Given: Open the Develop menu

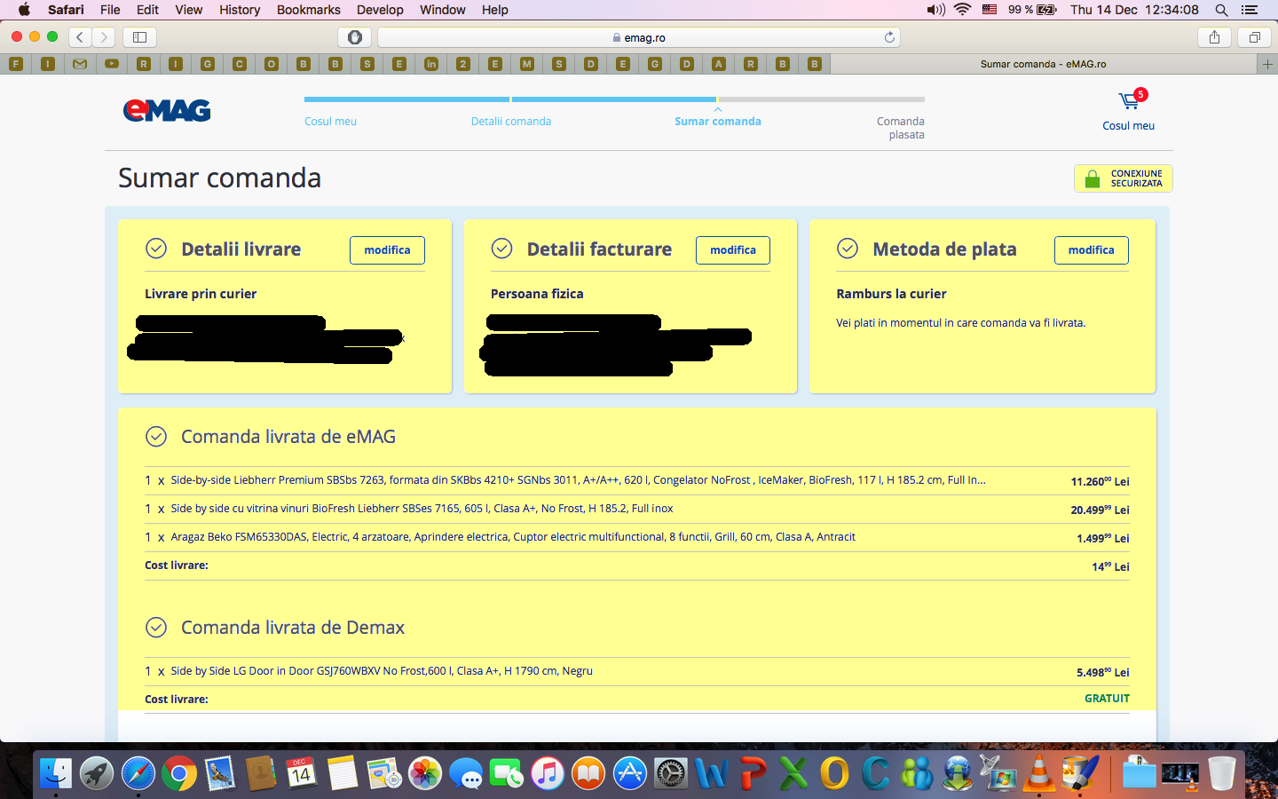Looking at the screenshot, I should [380, 10].
